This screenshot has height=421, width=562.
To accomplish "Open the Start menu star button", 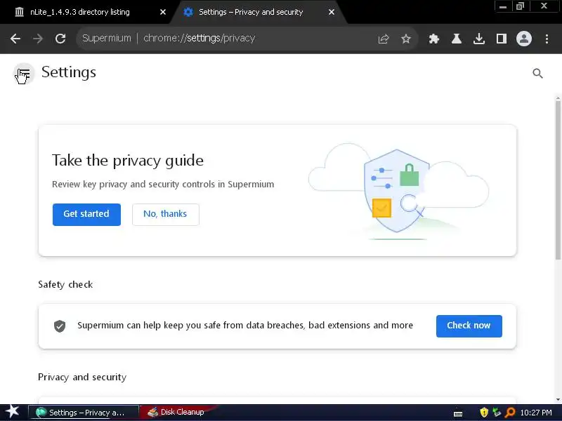I will point(12,412).
